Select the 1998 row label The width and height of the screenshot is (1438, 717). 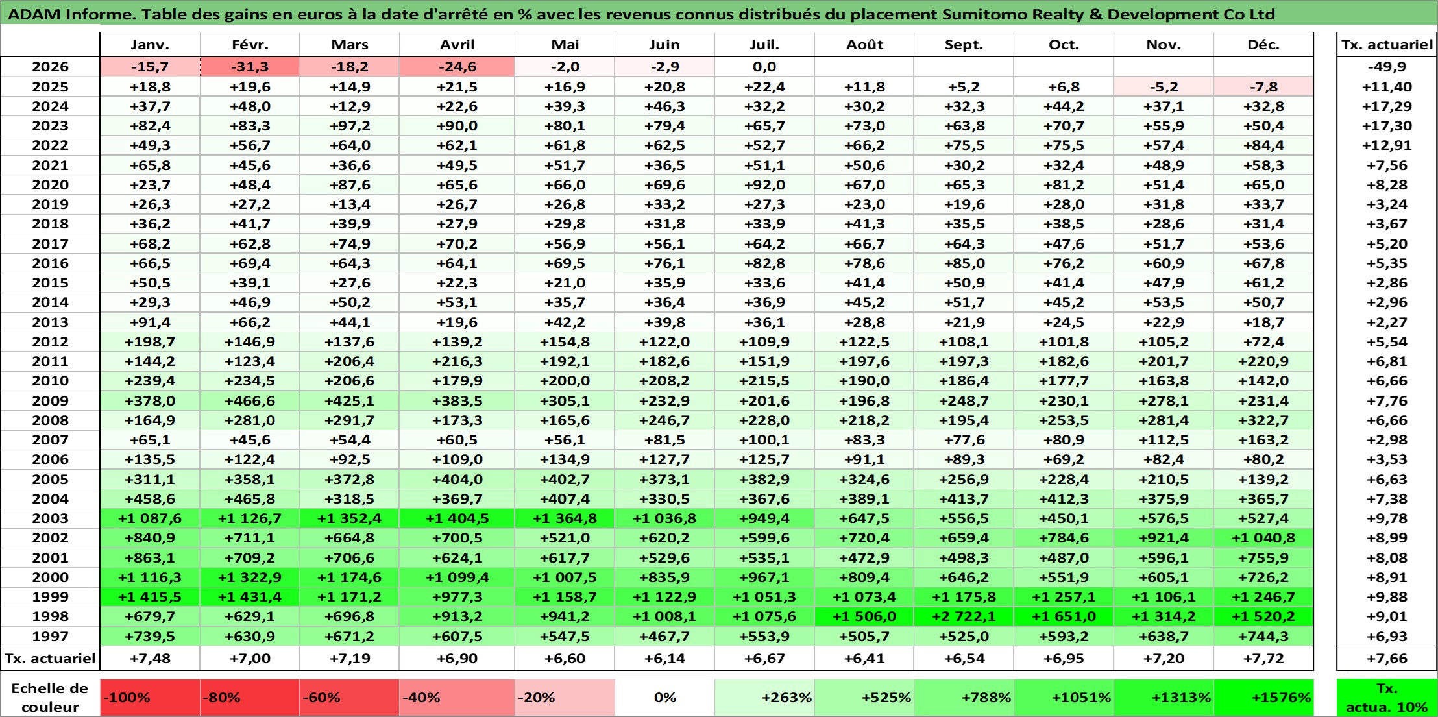(x=51, y=616)
